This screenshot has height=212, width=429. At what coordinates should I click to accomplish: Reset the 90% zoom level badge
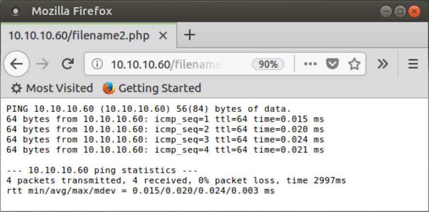[268, 64]
